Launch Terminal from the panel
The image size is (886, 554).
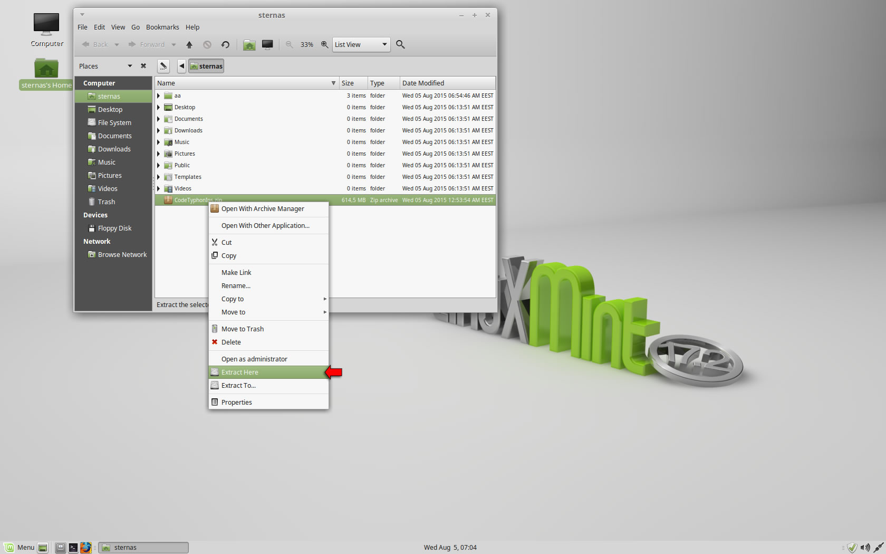pos(73,548)
